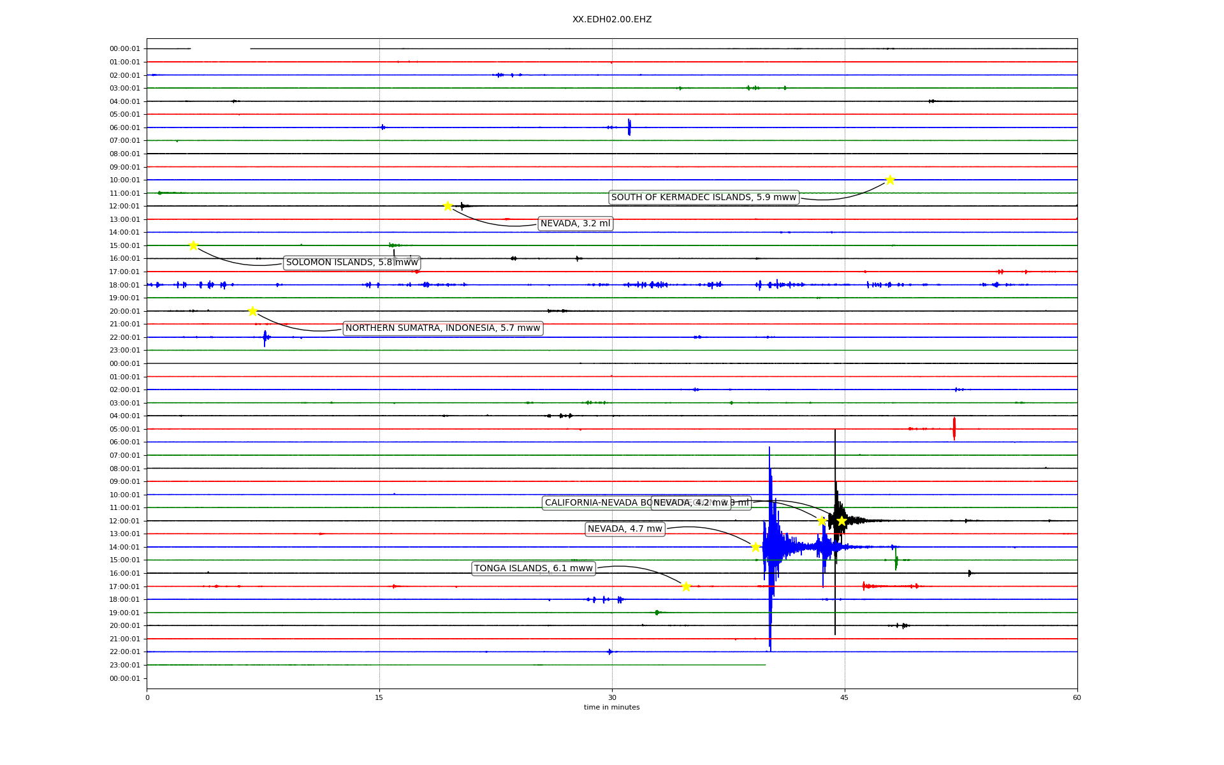This screenshot has width=1224, height=765.
Task: Click the XX.EDH02.00.EHZ plot title
Action: (611, 20)
